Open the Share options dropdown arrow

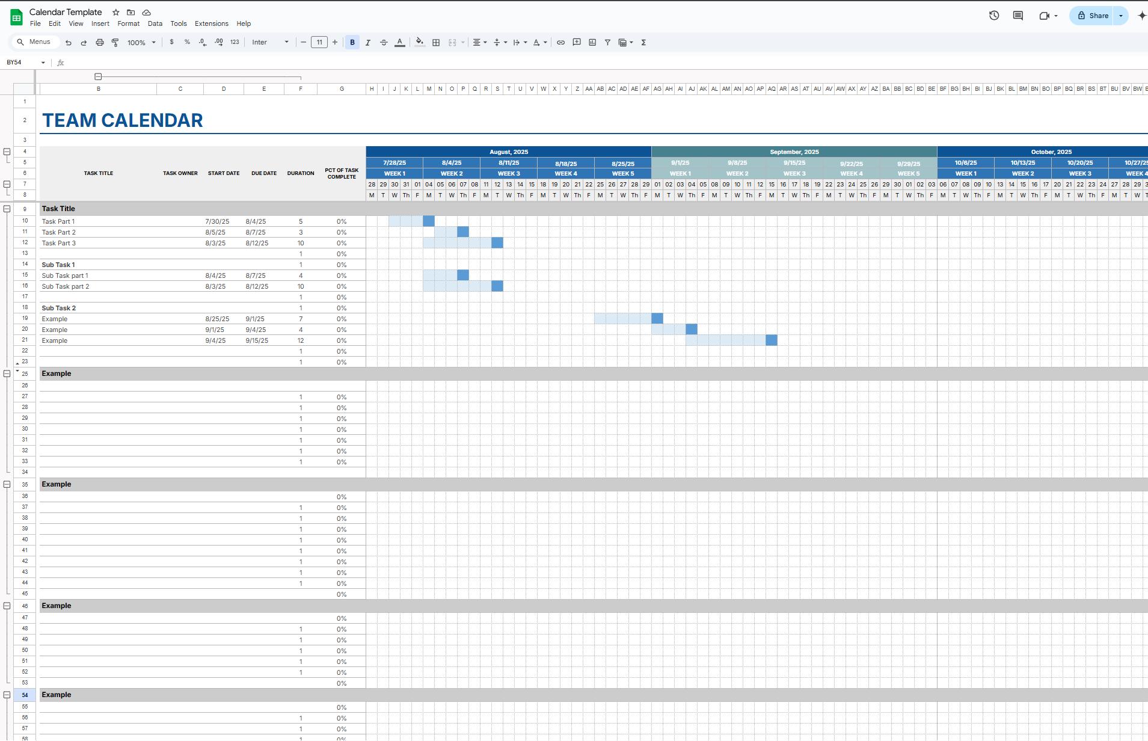(1121, 16)
